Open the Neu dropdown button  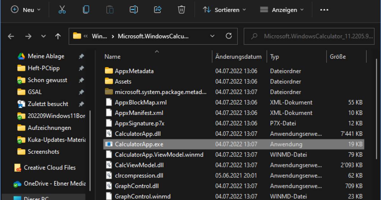26,10
